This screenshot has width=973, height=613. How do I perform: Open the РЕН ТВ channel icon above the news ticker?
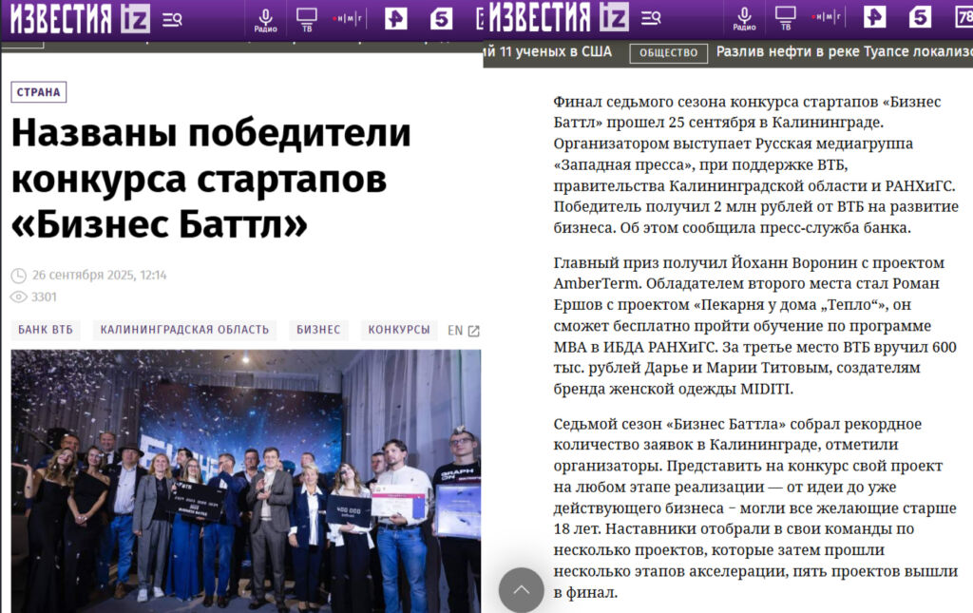[x=874, y=17]
